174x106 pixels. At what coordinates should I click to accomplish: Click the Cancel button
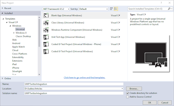(x=165, y=102)
